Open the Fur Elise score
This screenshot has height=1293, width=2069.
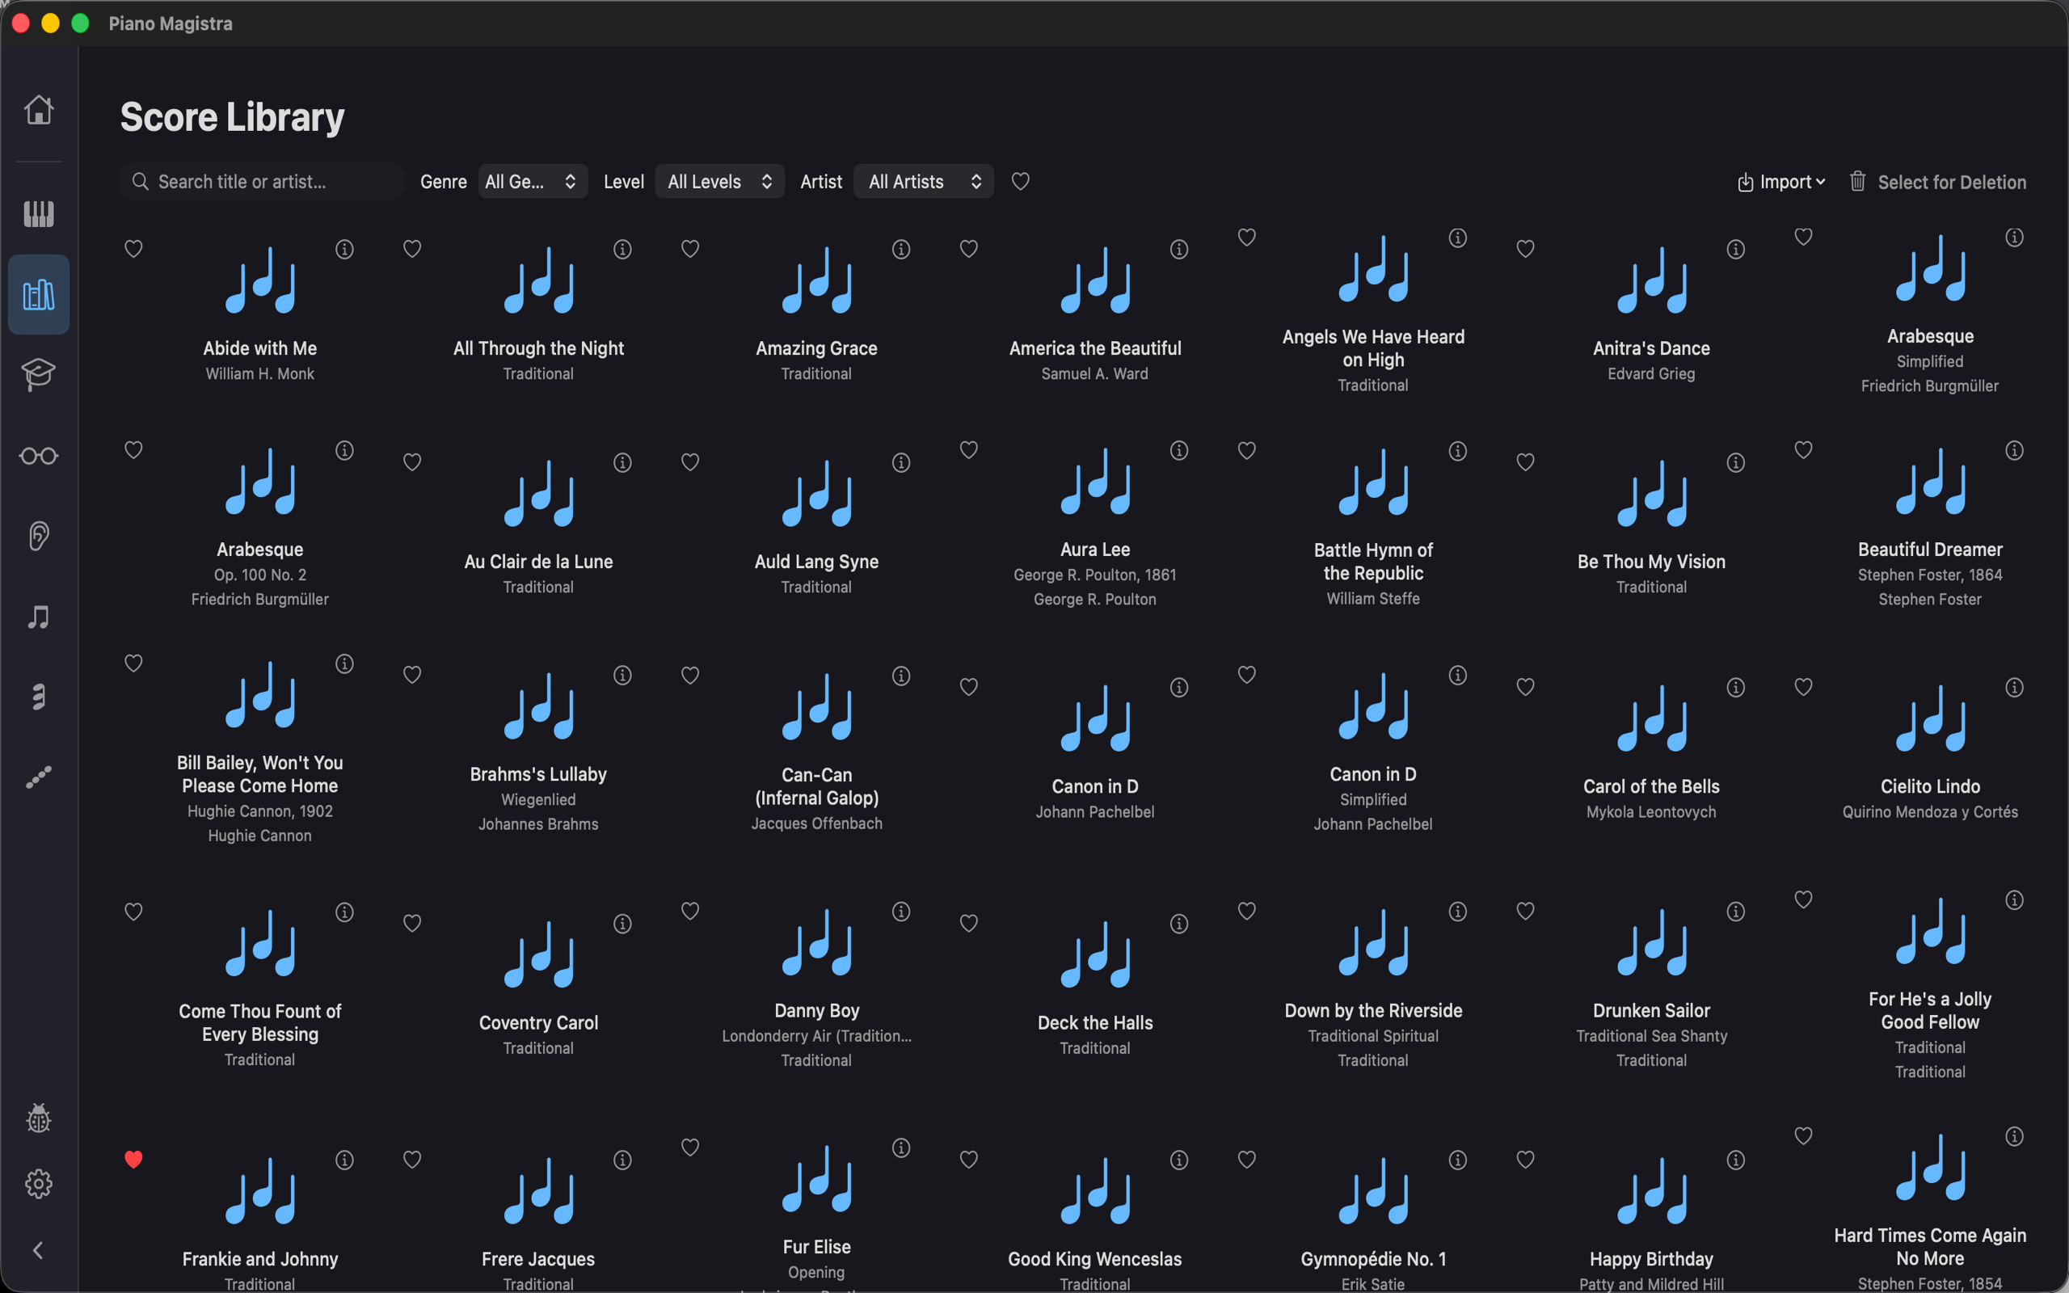click(816, 1178)
